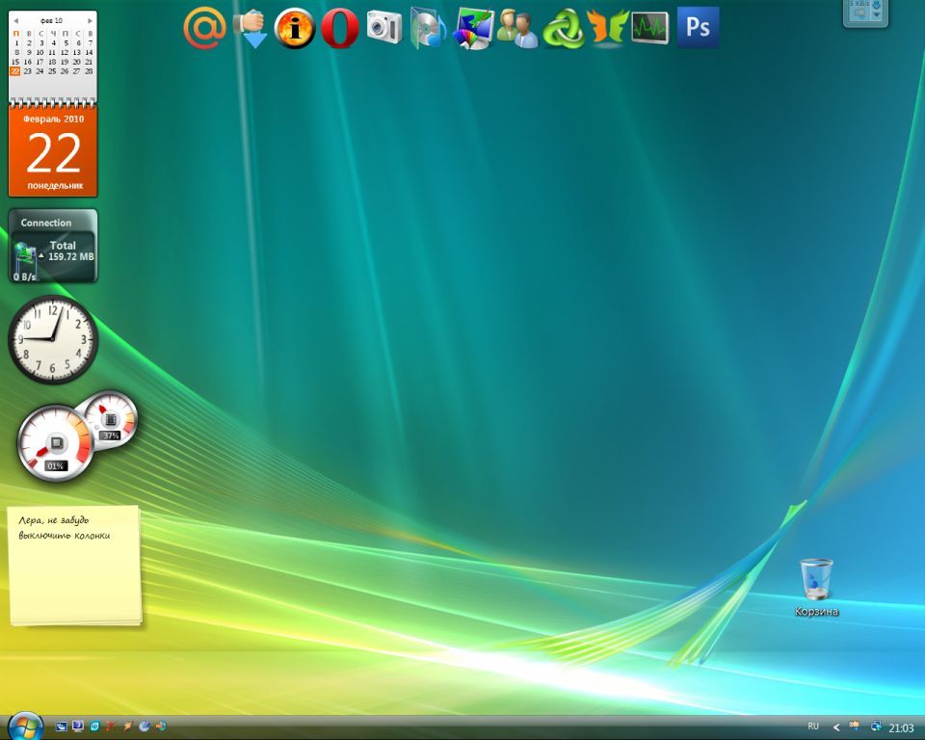
Task: Launch the download manager hand-arrow icon
Action: [x=251, y=28]
